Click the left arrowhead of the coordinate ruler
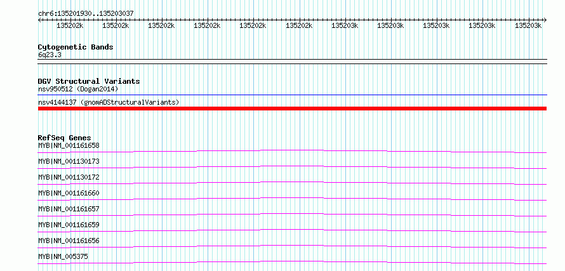The height and width of the screenshot is (271, 565). coord(39,20)
